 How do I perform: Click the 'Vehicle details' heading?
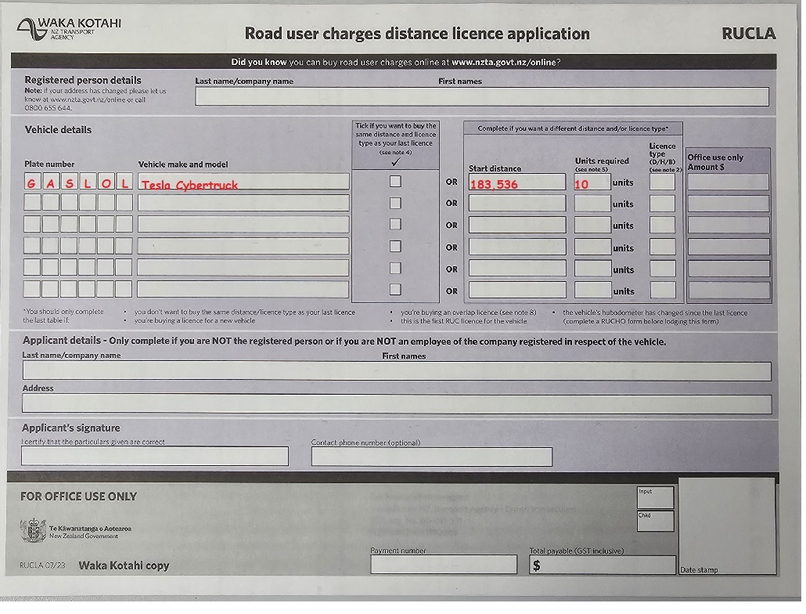coord(58,129)
